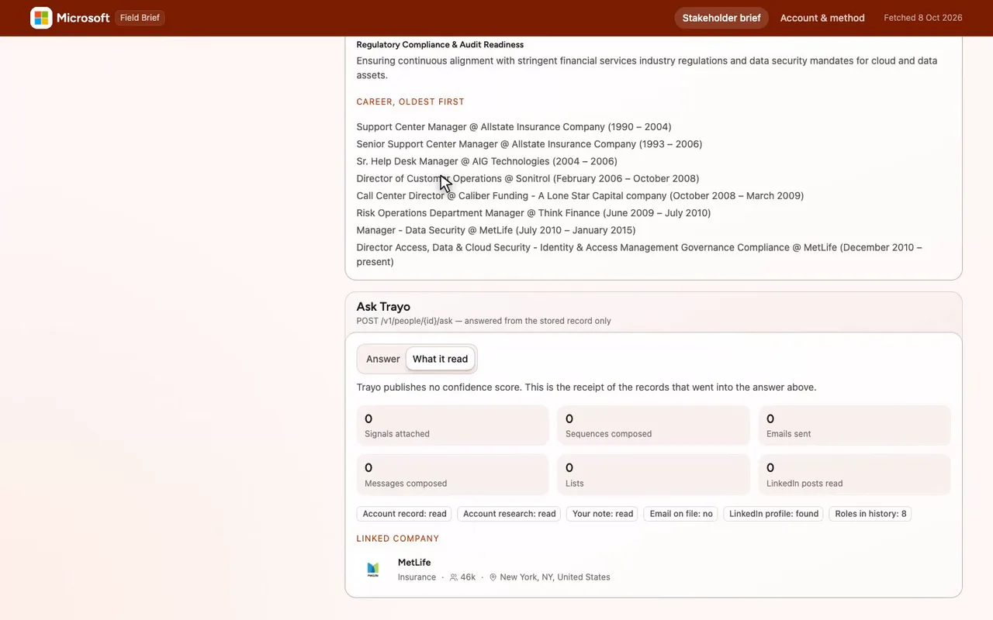Open the Stakeholder brief tab
Image resolution: width=993 pixels, height=620 pixels.
[721, 18]
